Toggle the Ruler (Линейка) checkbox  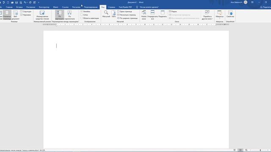click(x=82, y=11)
